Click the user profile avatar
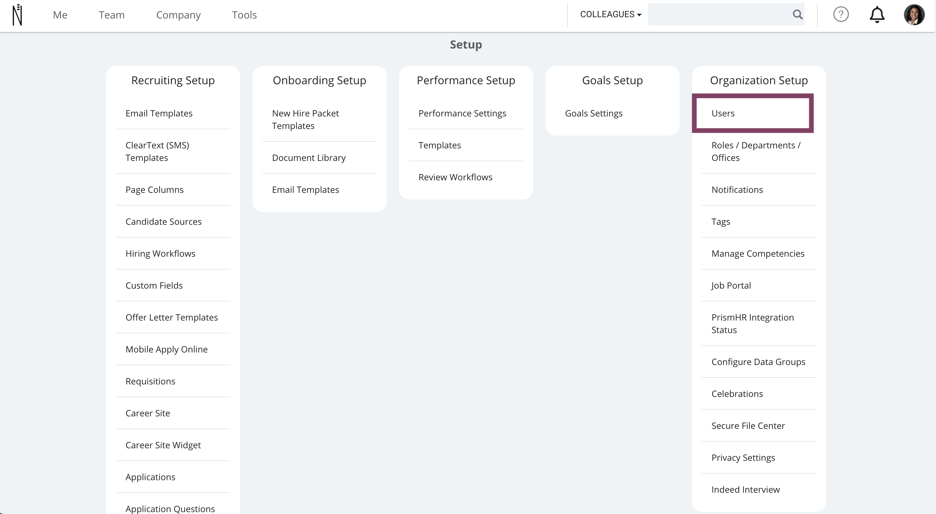936x514 pixels. pyautogui.click(x=914, y=15)
